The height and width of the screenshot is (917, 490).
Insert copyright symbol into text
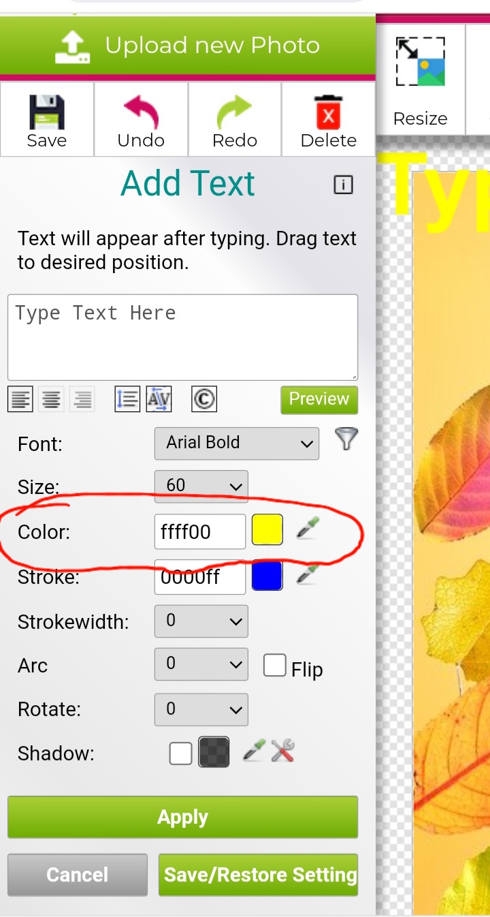pos(203,399)
